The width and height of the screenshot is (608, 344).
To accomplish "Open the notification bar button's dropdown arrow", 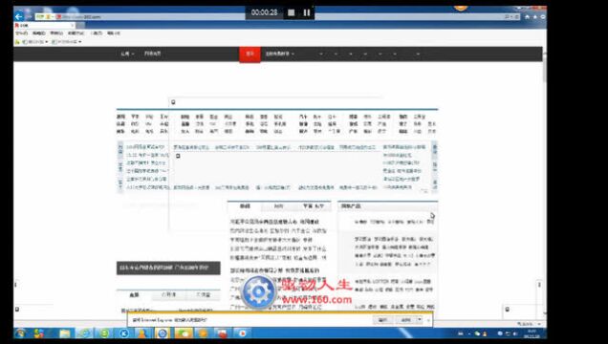I will coord(420,320).
